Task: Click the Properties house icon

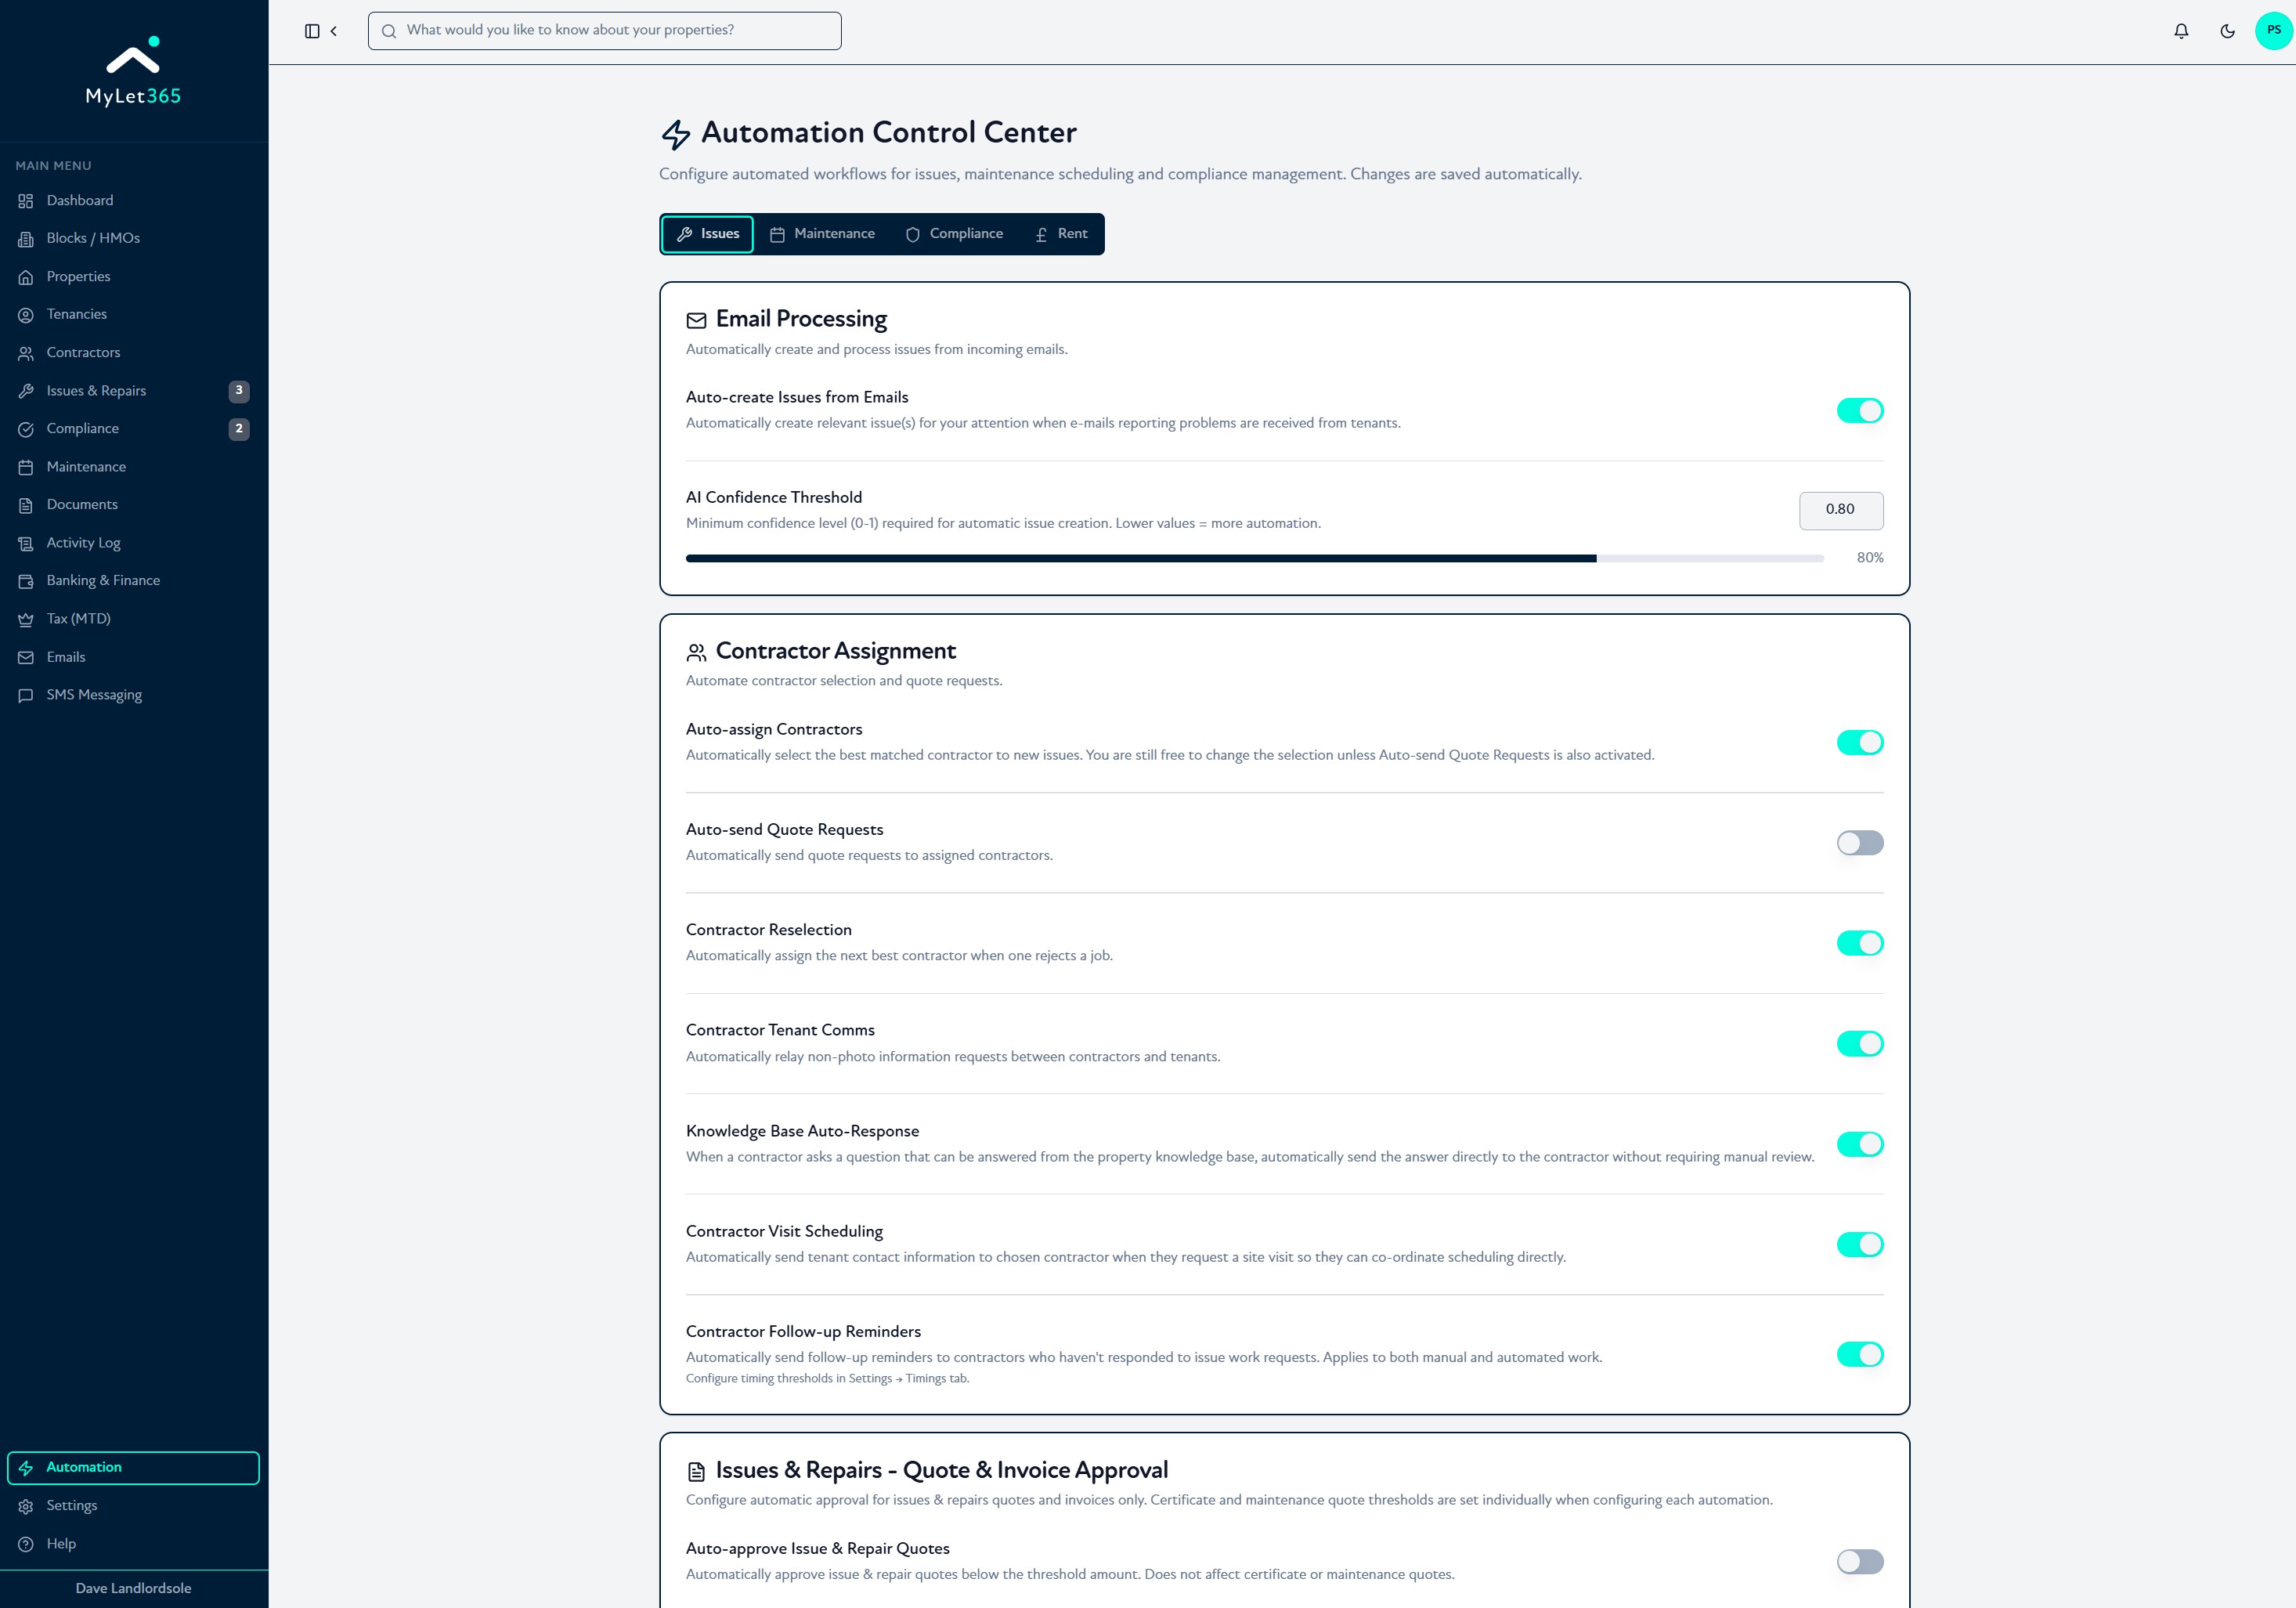Action: click(26, 277)
